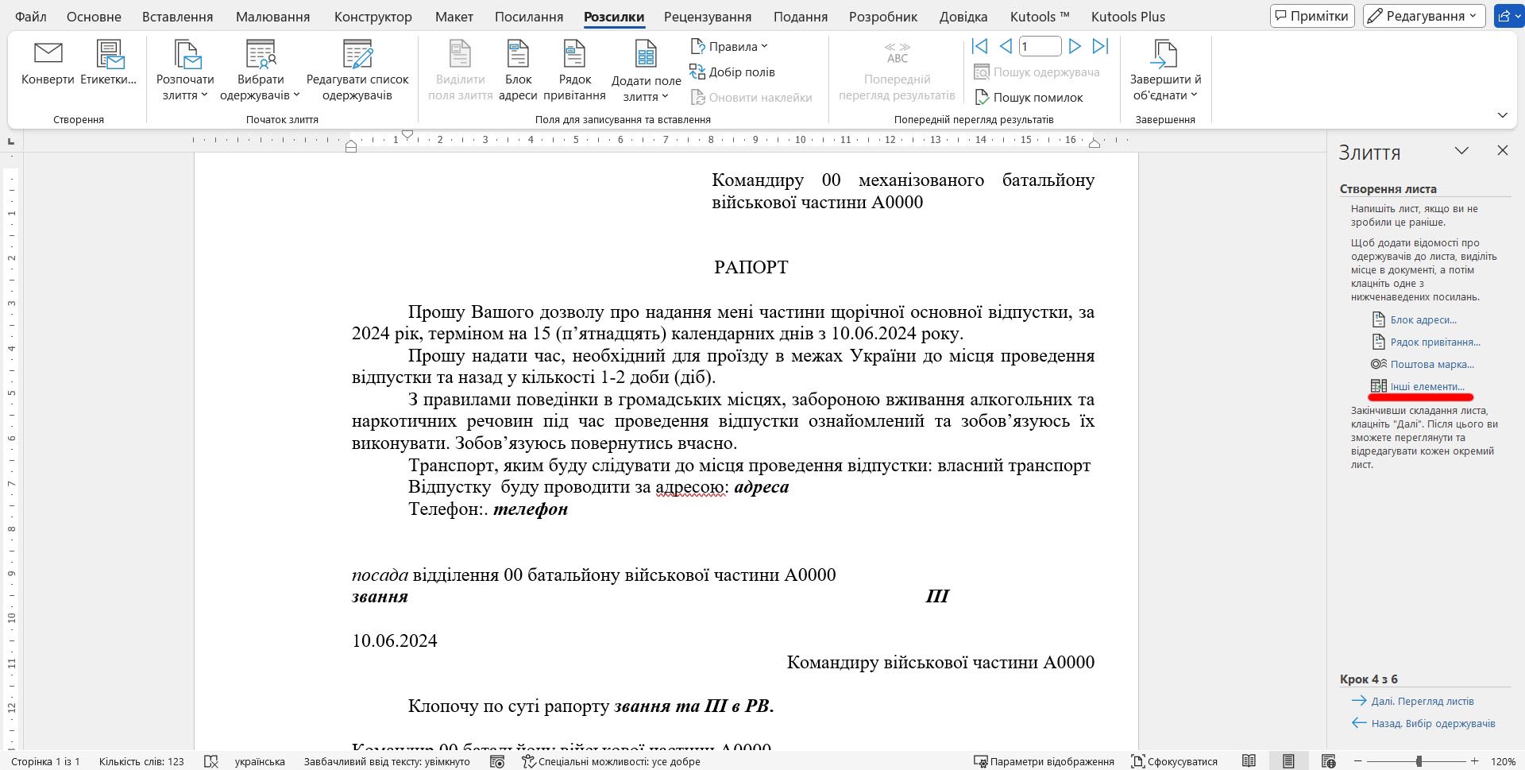Adjust the zoom slider handle
1525x770 pixels.
point(1419,761)
